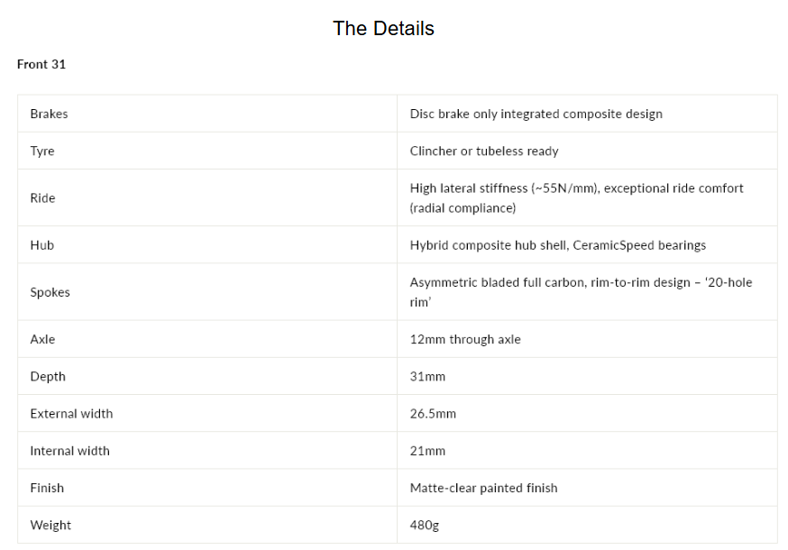This screenshot has width=788, height=550.
Task: Click "Disc brake only integrated composite design" cell
Action: 536,115
